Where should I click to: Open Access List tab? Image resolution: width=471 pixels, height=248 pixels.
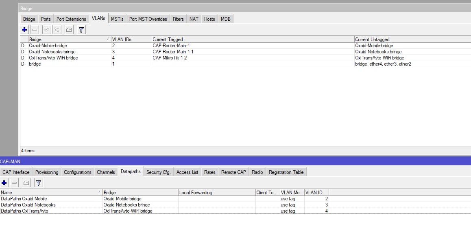pos(187,172)
